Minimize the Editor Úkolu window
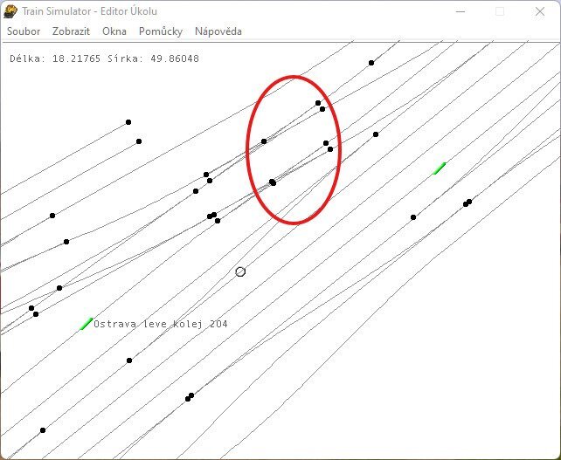The image size is (561, 460). click(459, 11)
